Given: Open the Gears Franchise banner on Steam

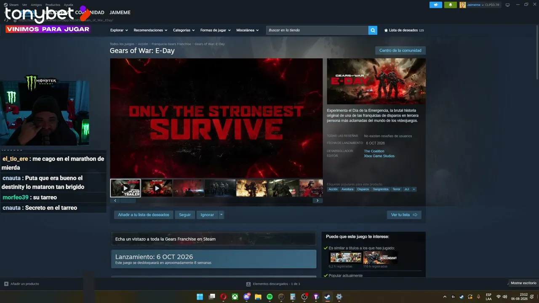Looking at the screenshot, I should [x=213, y=239].
